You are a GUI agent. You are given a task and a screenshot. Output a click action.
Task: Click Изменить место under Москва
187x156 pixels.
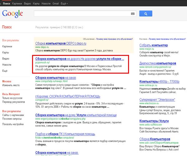pyautogui.click(x=11, y=85)
